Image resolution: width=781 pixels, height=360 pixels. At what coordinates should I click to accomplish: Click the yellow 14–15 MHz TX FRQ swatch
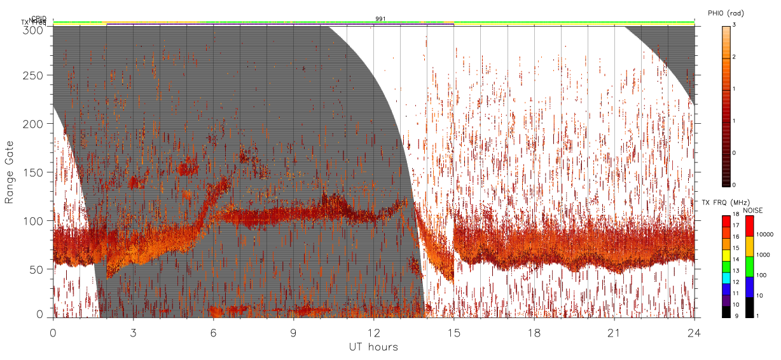tap(726, 255)
